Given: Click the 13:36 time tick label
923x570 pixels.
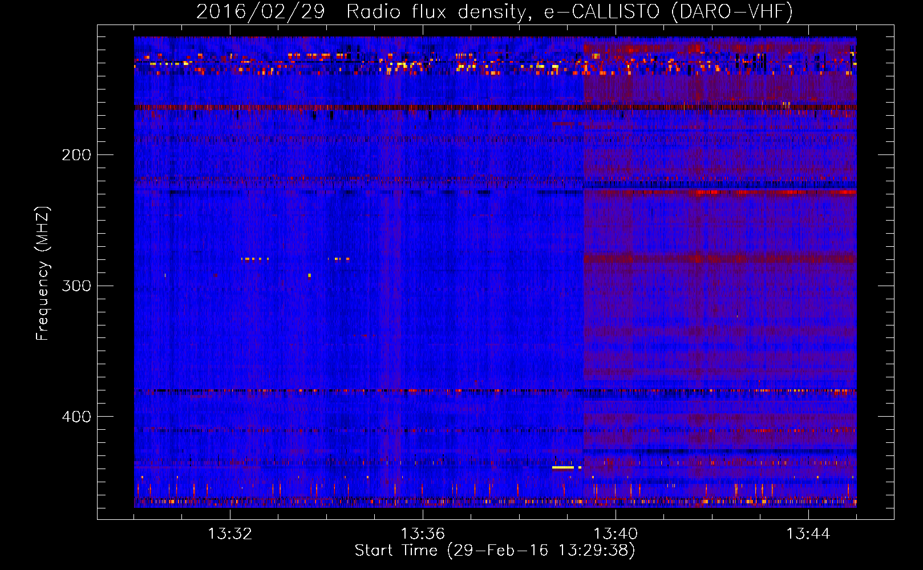Looking at the screenshot, I should pos(423,534).
